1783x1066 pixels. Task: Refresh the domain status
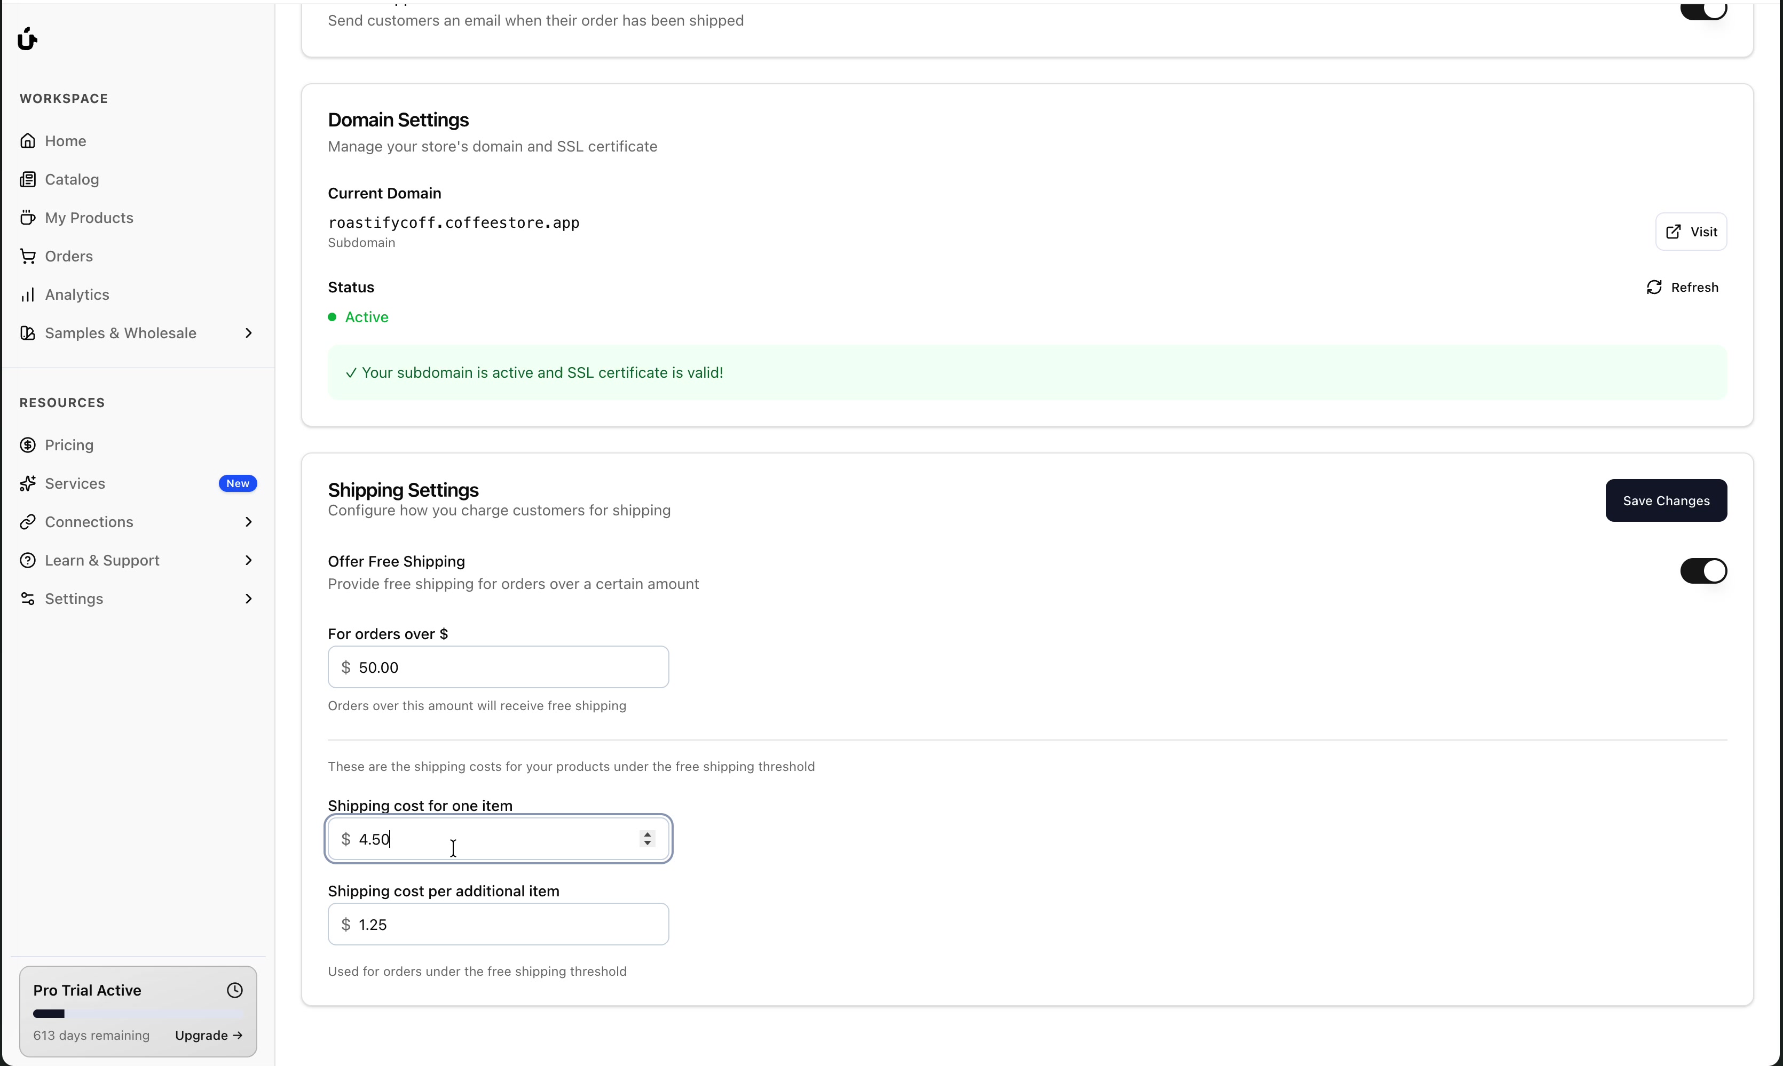tap(1682, 288)
